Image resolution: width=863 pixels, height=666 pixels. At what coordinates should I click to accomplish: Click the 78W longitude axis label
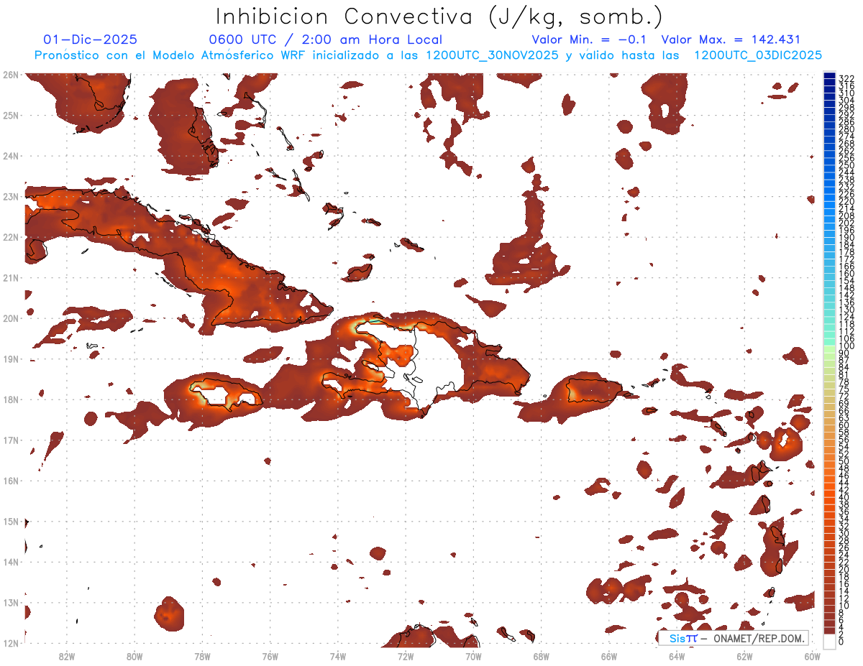pyautogui.click(x=202, y=655)
